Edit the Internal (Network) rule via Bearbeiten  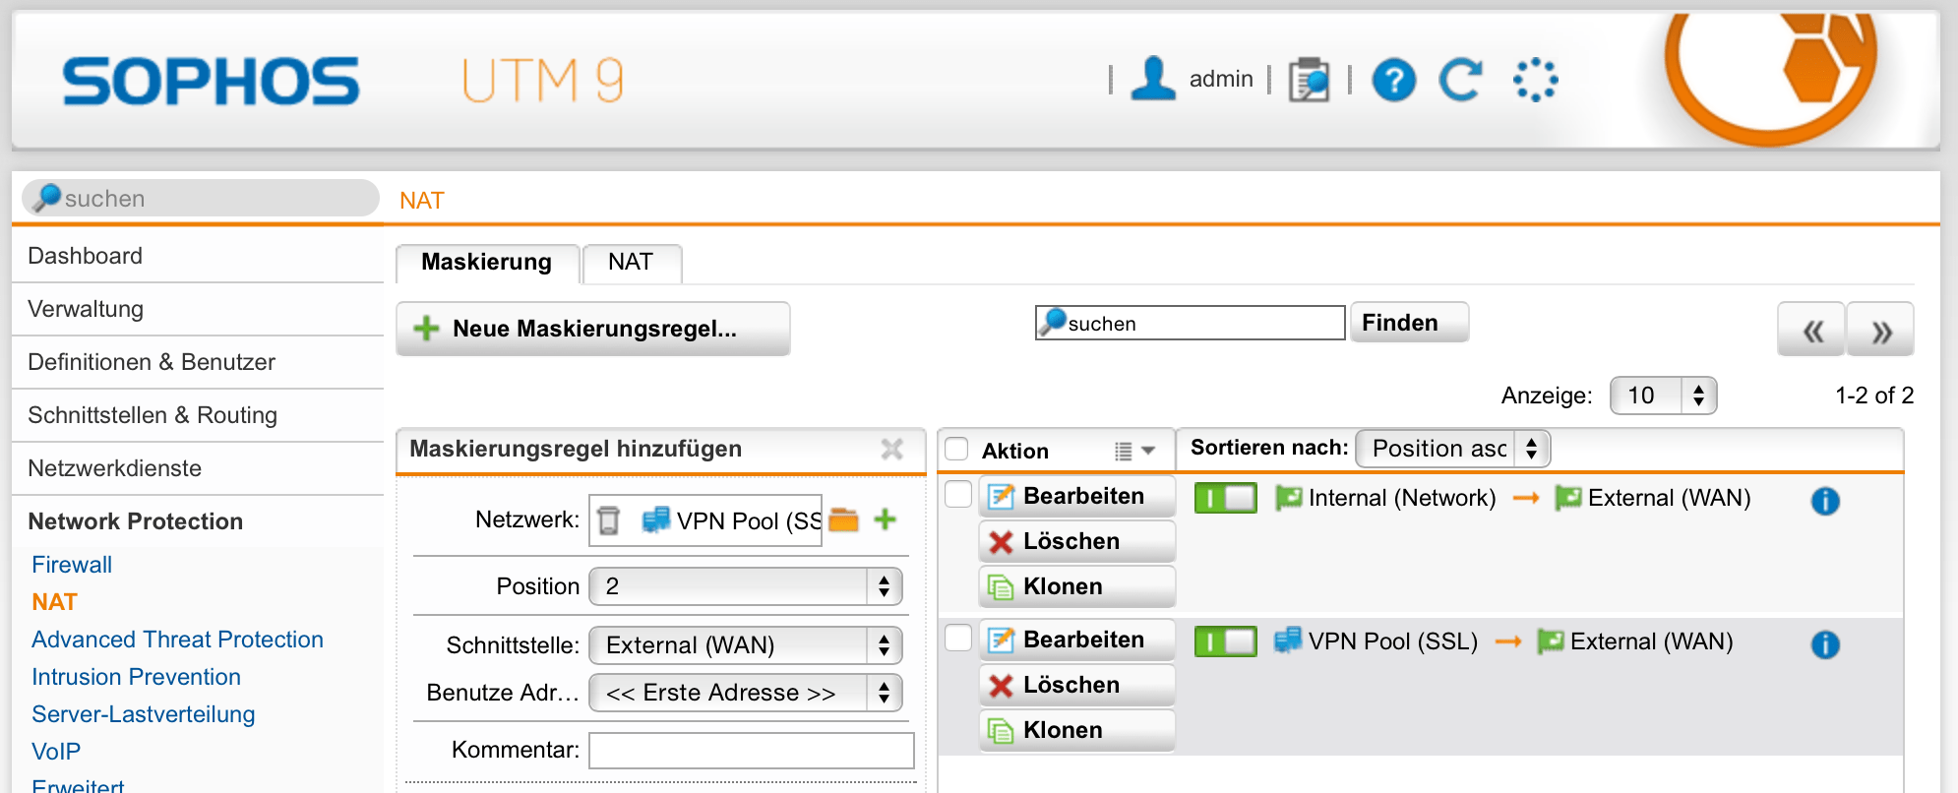[x=1077, y=496]
